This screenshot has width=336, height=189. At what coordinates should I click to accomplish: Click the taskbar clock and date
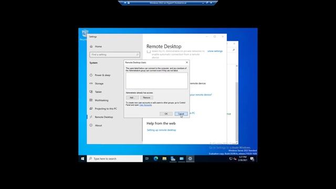[x=243, y=159]
